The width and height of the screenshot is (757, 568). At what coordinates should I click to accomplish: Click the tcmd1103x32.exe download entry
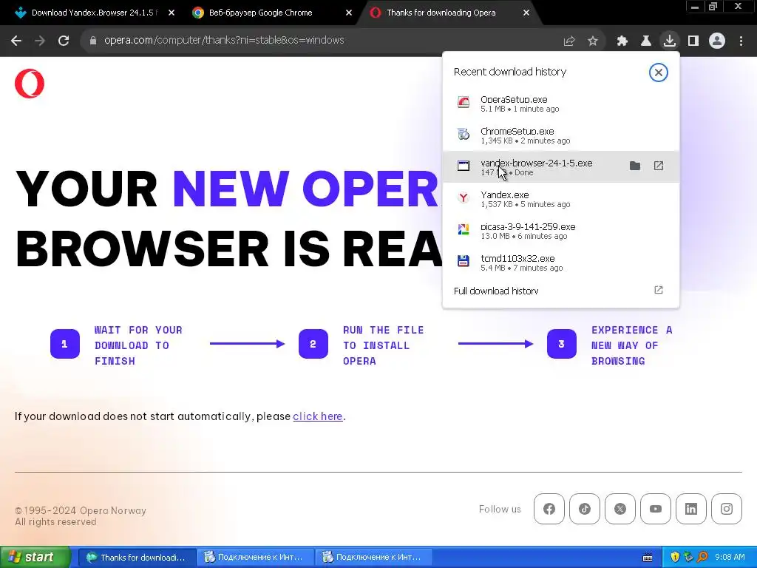click(x=560, y=263)
